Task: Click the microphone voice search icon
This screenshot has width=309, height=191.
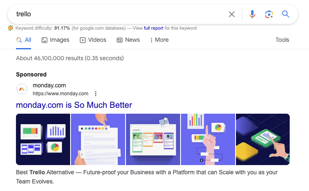Action: (x=252, y=14)
